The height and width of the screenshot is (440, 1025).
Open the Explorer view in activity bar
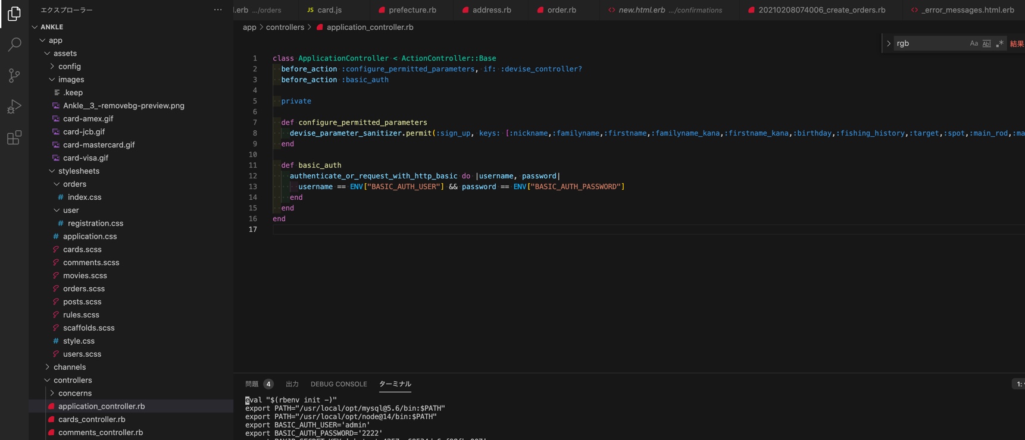(14, 13)
